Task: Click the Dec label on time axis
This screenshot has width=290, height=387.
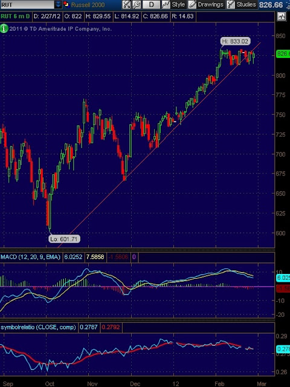Action: [135, 384]
